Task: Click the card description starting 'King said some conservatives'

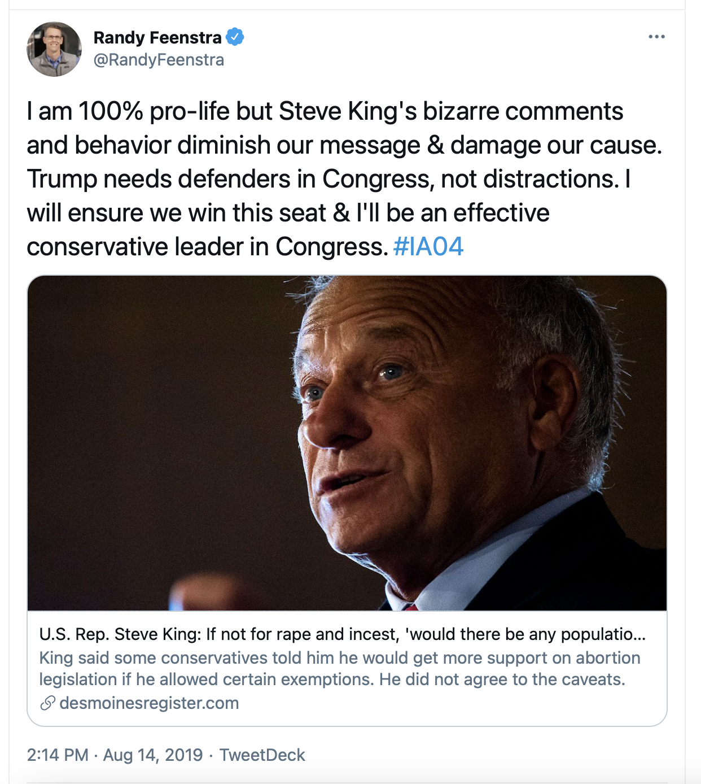Action: click(340, 669)
